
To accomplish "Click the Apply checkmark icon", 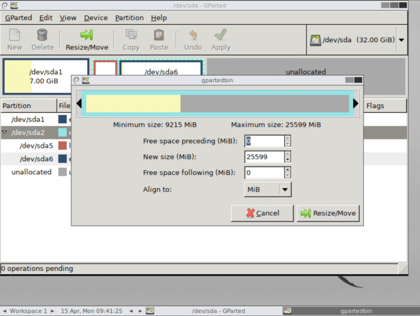I will 221,35.
